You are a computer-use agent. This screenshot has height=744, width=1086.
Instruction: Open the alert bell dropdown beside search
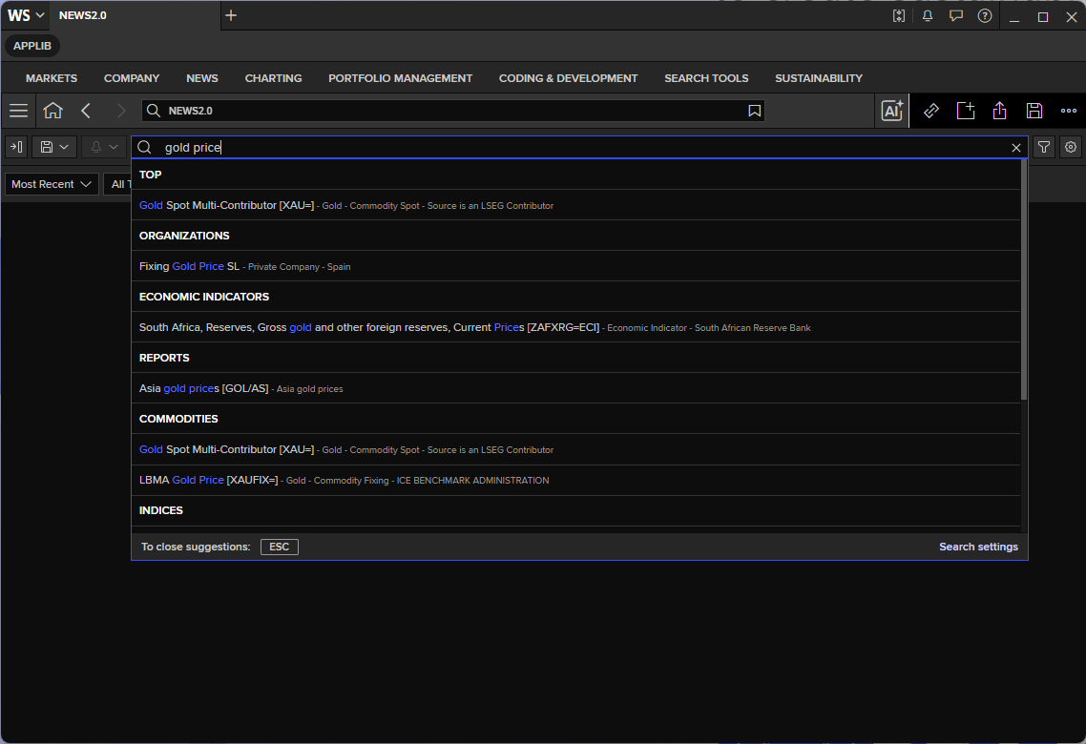tap(104, 147)
